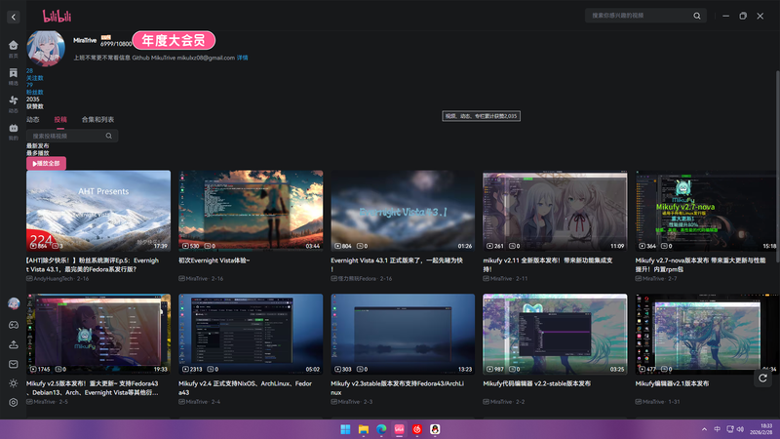Screen dimensions: 780x439
Task: Sort videos by 最多播放 (most played)
Action: [37, 153]
